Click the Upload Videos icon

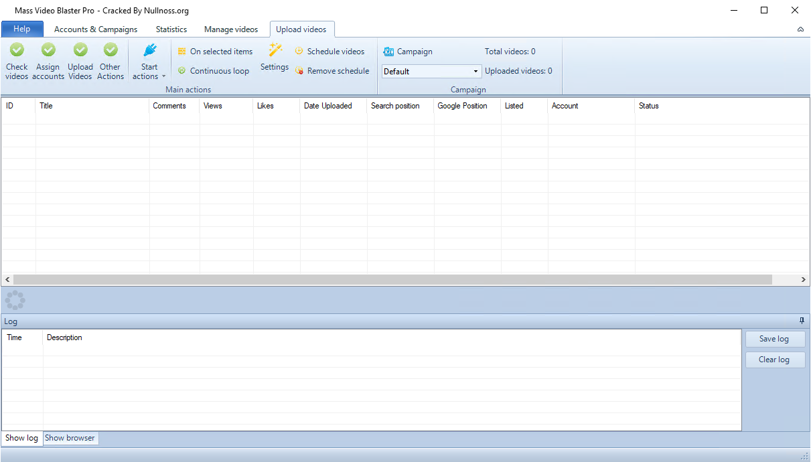tap(80, 50)
